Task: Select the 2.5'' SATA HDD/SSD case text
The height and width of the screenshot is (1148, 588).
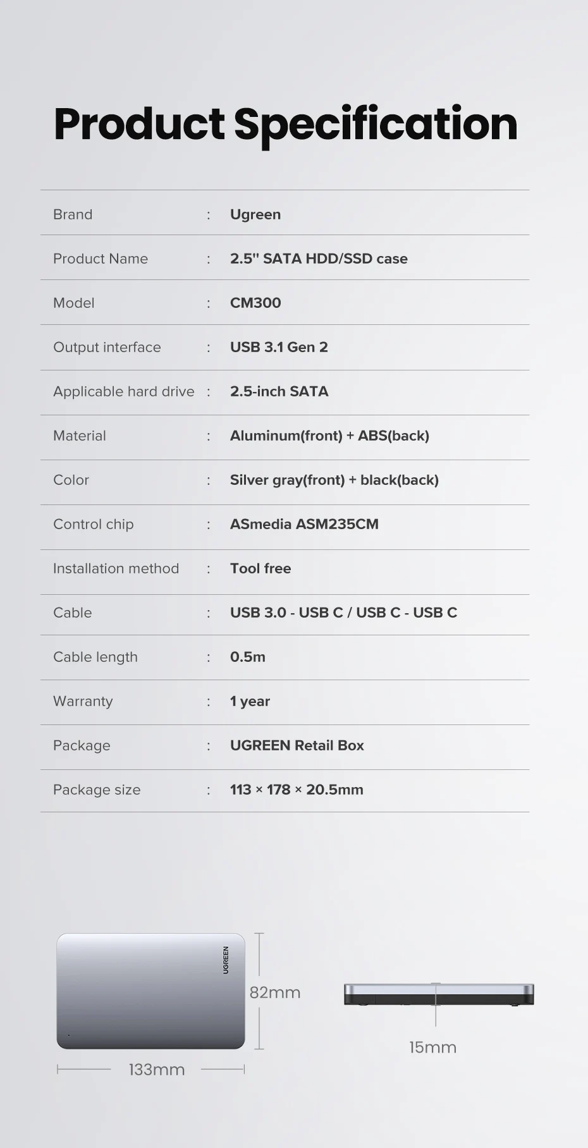Action: 319,259
